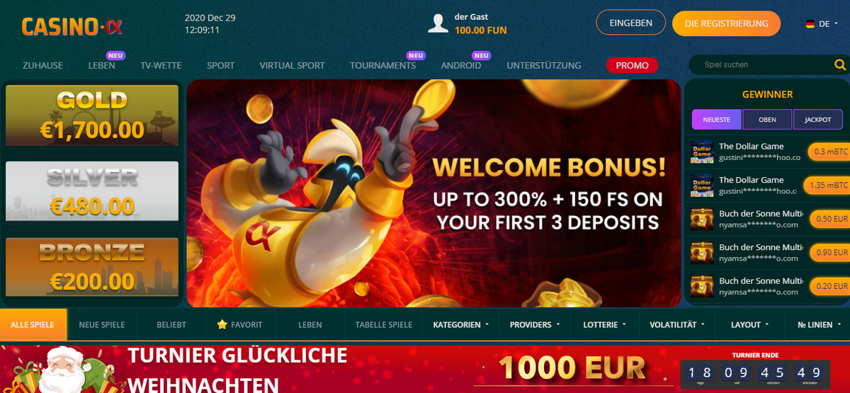
Task: Click the guest user avatar icon
Action: coord(438,23)
